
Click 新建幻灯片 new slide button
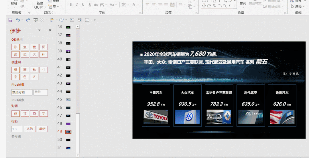(40, 5)
